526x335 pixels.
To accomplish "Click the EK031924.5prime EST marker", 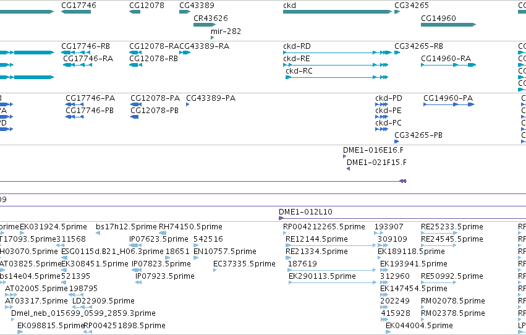I will pos(22,233).
